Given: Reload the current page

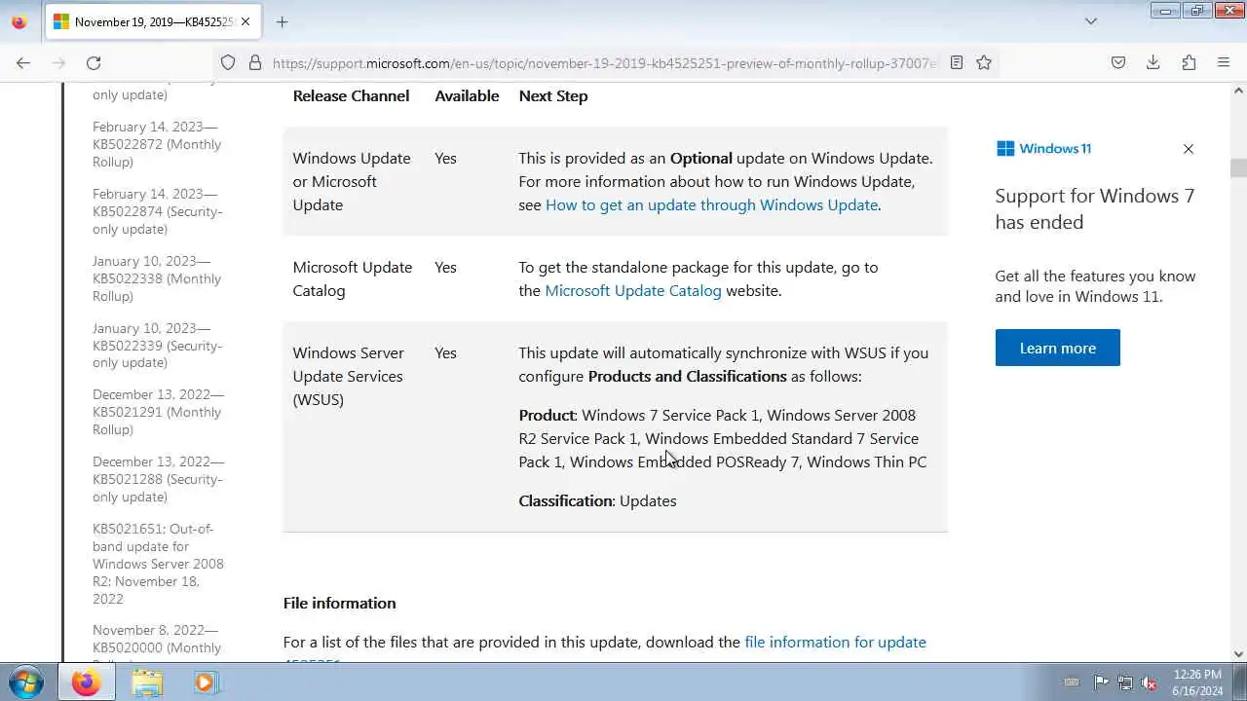Looking at the screenshot, I should pyautogui.click(x=94, y=62).
